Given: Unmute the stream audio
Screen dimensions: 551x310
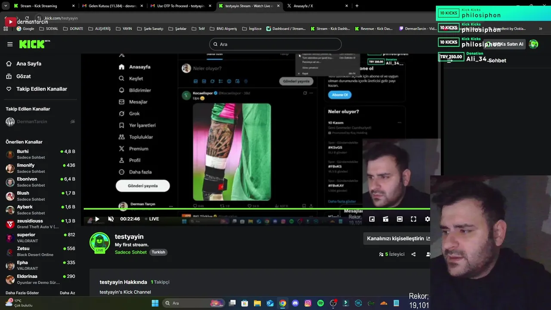Looking at the screenshot, I should (111, 219).
